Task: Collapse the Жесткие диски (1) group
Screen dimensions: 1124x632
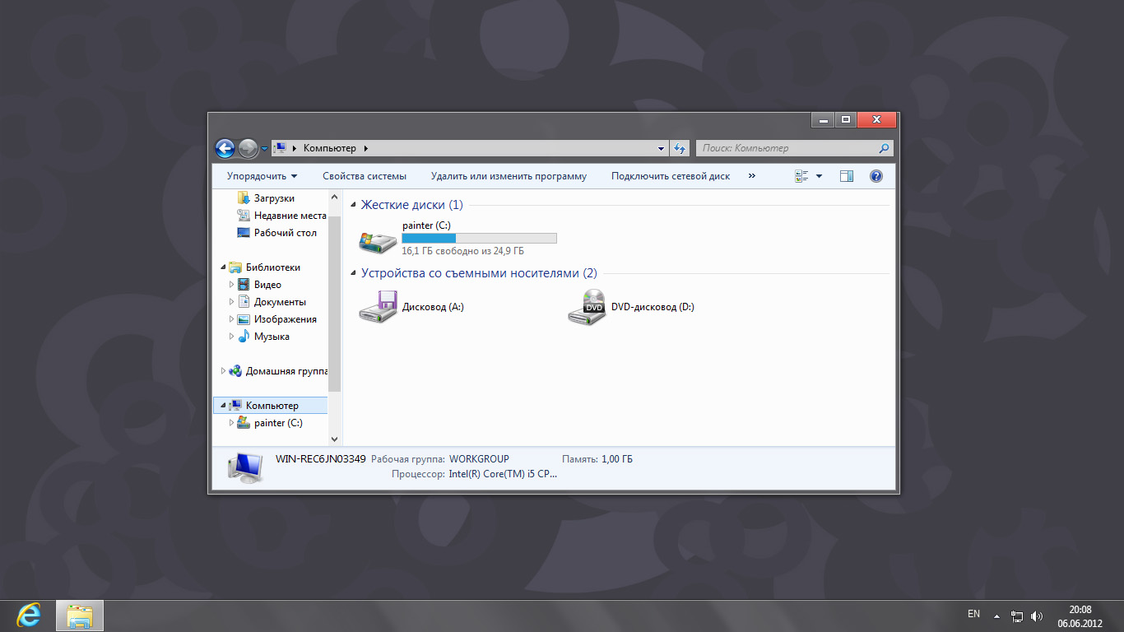Action: pos(353,205)
